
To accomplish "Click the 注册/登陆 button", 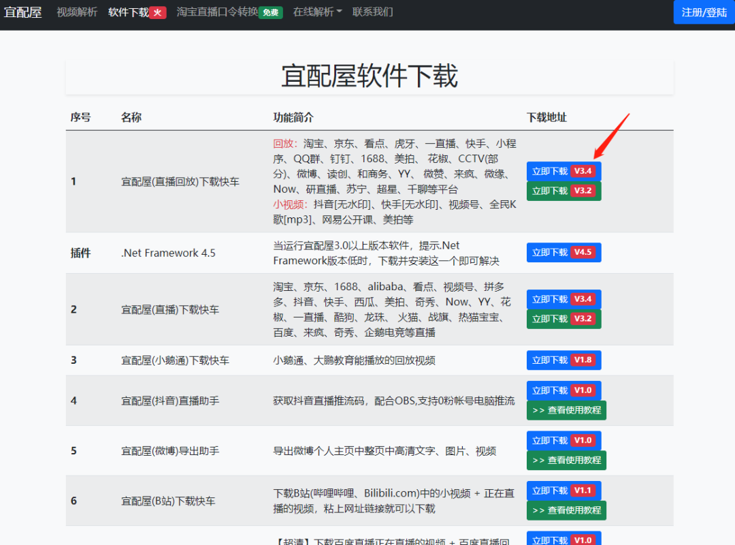I will (x=704, y=12).
